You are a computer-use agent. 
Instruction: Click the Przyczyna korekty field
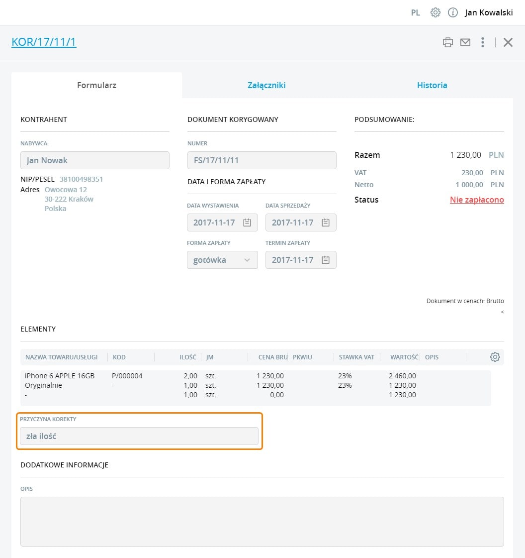[x=139, y=436]
